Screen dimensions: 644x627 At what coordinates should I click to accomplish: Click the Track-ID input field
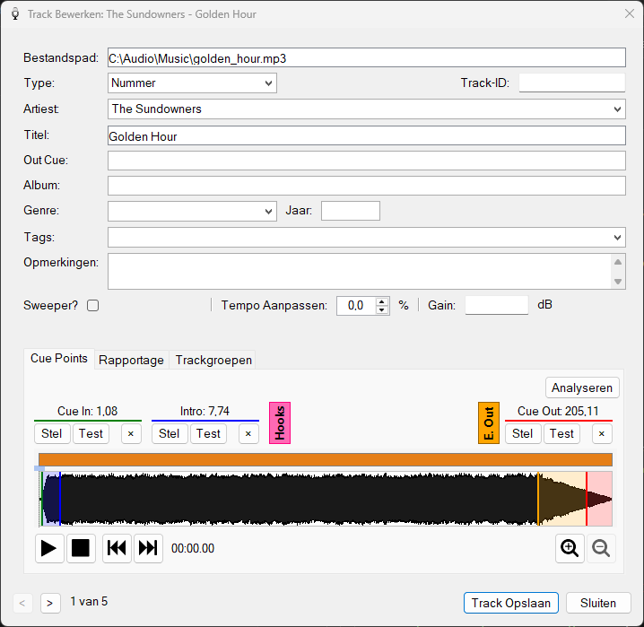(572, 83)
